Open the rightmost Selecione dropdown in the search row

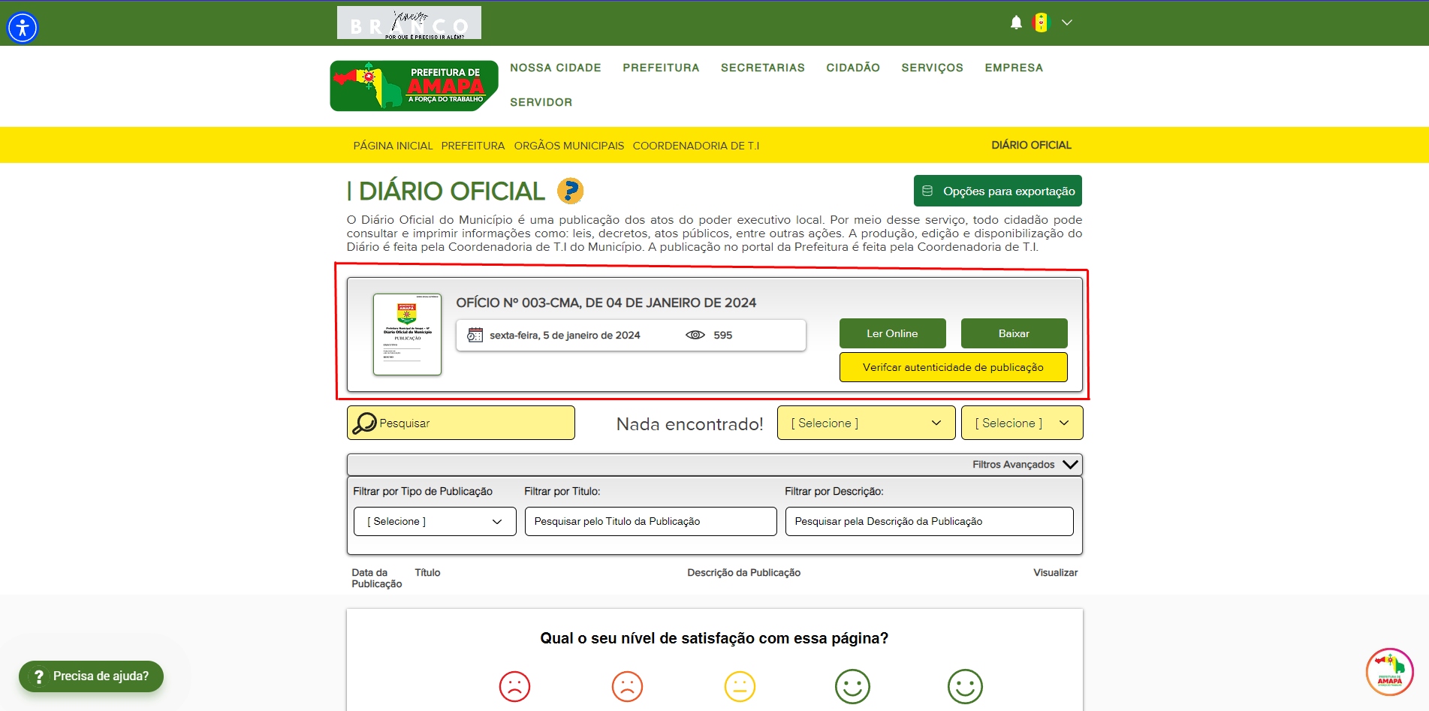tap(1022, 423)
